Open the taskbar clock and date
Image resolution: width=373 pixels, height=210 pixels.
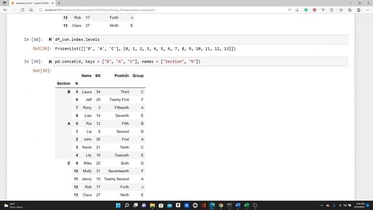tap(359, 205)
